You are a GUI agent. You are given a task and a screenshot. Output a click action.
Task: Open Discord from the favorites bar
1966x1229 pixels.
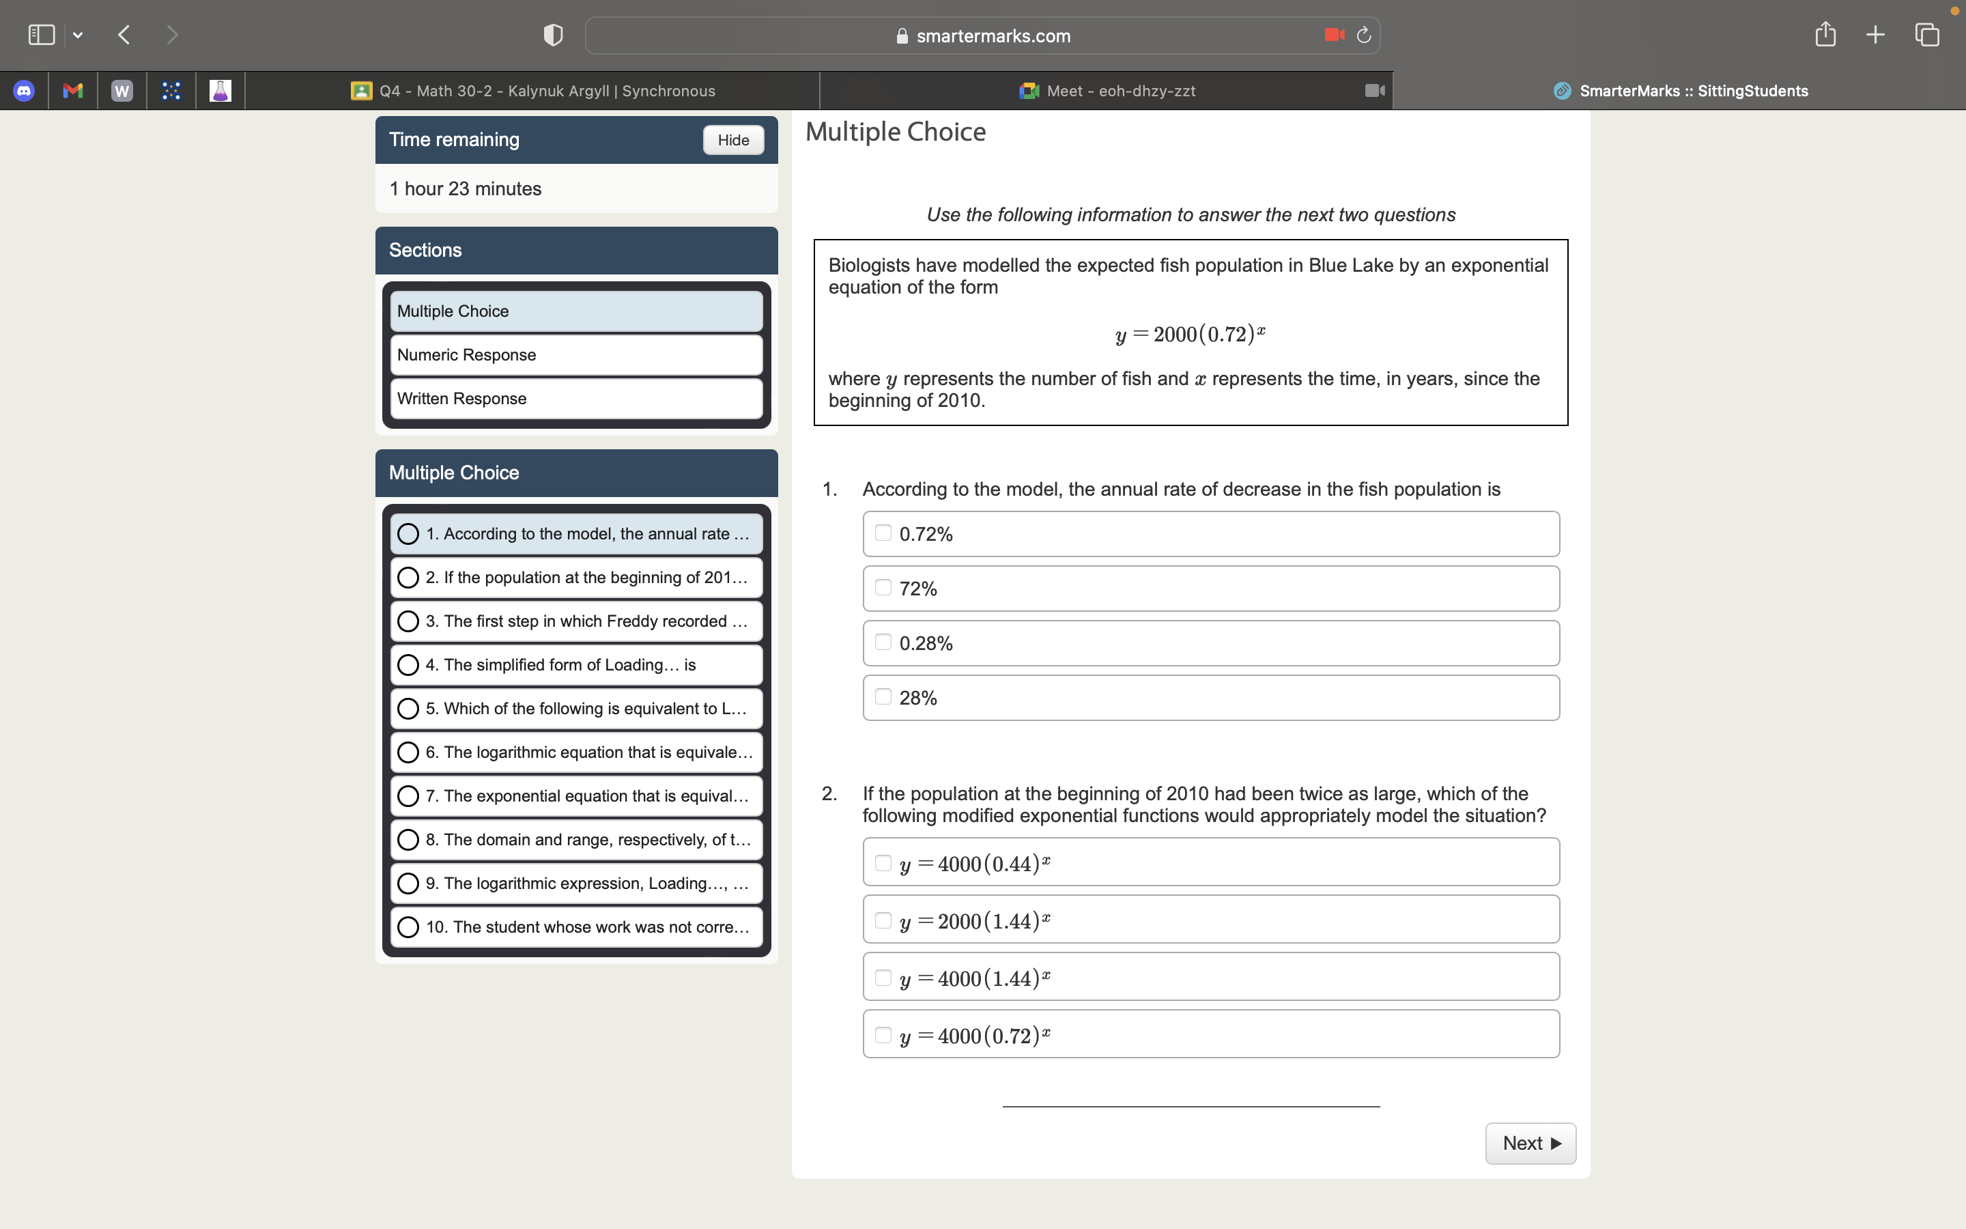25,90
